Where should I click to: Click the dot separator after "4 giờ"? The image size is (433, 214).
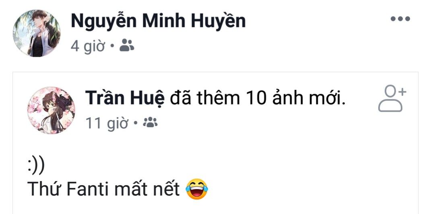112,47
